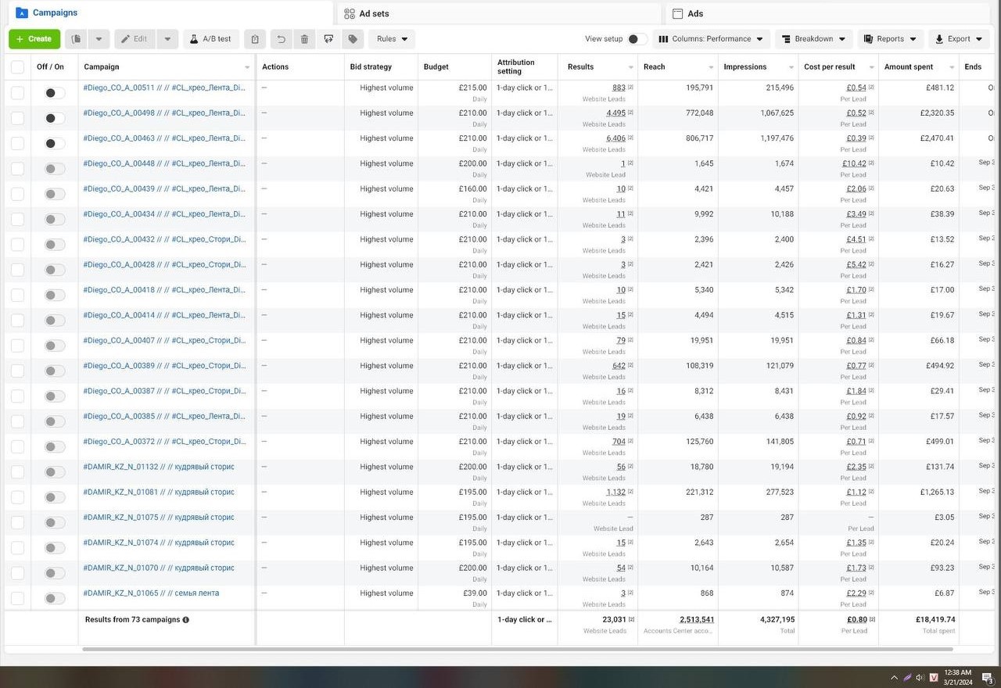Click the info icon beside Results from 73 campaigns
1001x688 pixels.
[x=186, y=620]
